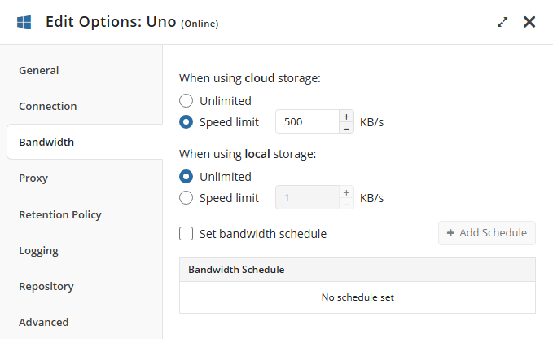Screen dimensions: 553x339
Task: Close the Edit Options dialog
Action: [529, 22]
